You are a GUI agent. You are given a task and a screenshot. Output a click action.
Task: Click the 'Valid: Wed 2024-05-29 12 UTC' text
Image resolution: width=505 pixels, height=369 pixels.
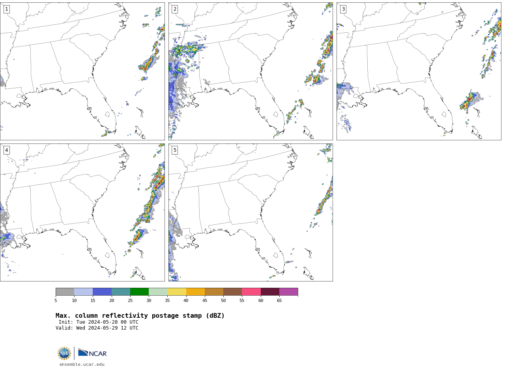tap(97, 328)
